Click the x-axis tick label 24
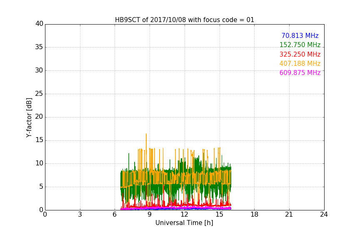This screenshot has height=240, width=360. (x=324, y=215)
